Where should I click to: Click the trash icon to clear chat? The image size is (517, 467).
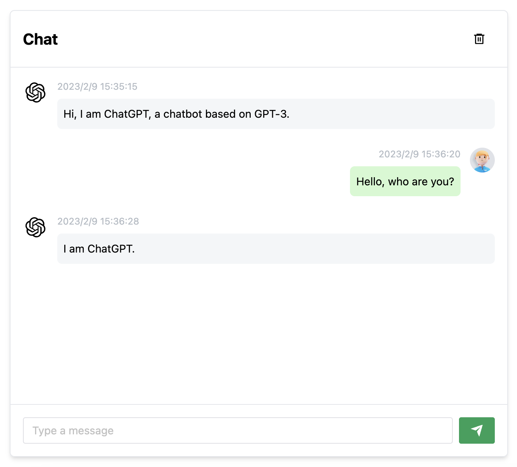[479, 39]
